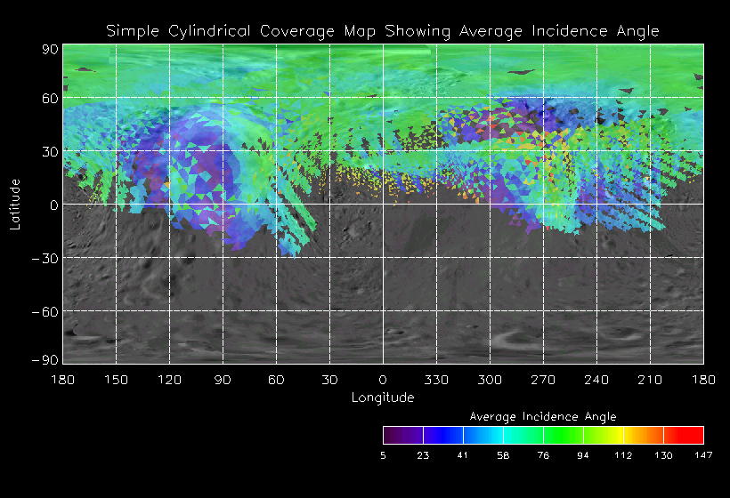
Task: Click the 330 longitude tick label
Action: (436, 380)
